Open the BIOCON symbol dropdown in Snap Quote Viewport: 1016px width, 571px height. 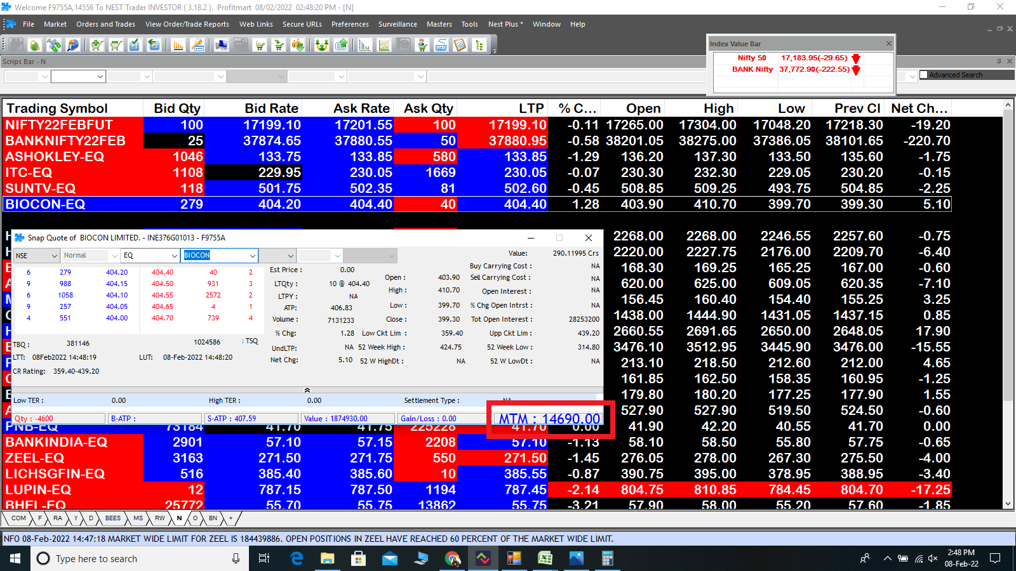point(220,255)
